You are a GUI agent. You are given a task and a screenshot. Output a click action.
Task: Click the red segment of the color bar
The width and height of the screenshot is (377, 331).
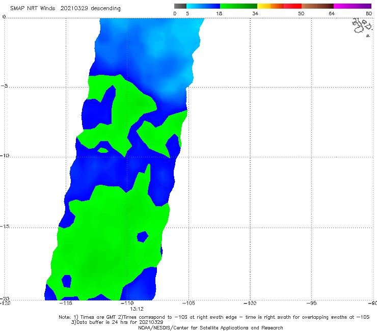(293, 6)
